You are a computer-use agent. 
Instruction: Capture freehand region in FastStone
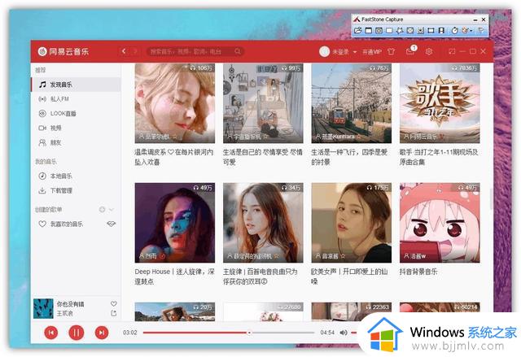[x=400, y=31]
